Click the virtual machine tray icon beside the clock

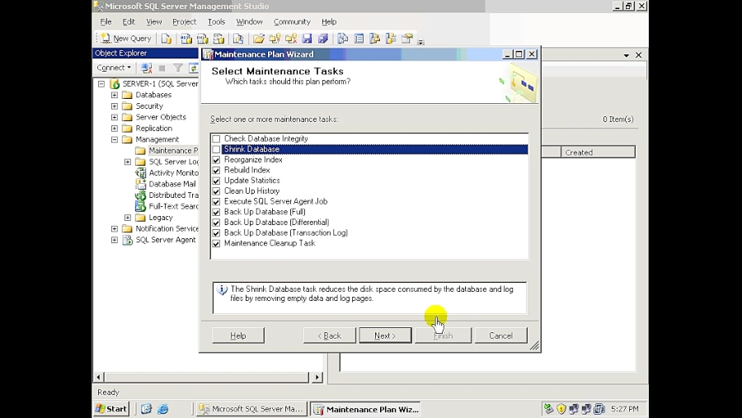[599, 409]
